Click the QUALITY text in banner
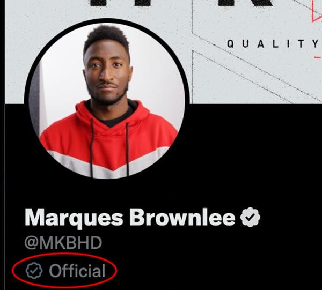 274,43
